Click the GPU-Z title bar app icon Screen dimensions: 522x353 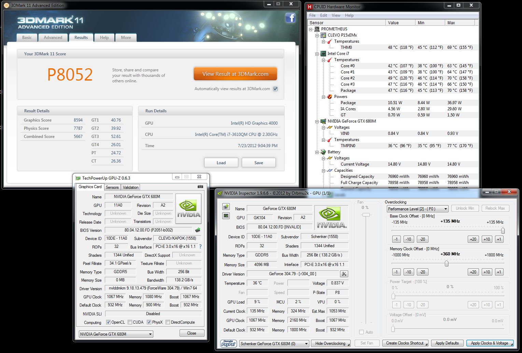78,178
